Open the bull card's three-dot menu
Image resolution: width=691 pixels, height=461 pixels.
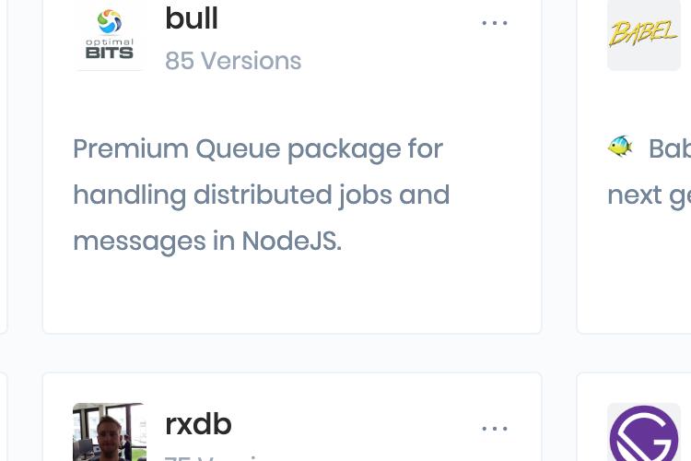pyautogui.click(x=495, y=23)
